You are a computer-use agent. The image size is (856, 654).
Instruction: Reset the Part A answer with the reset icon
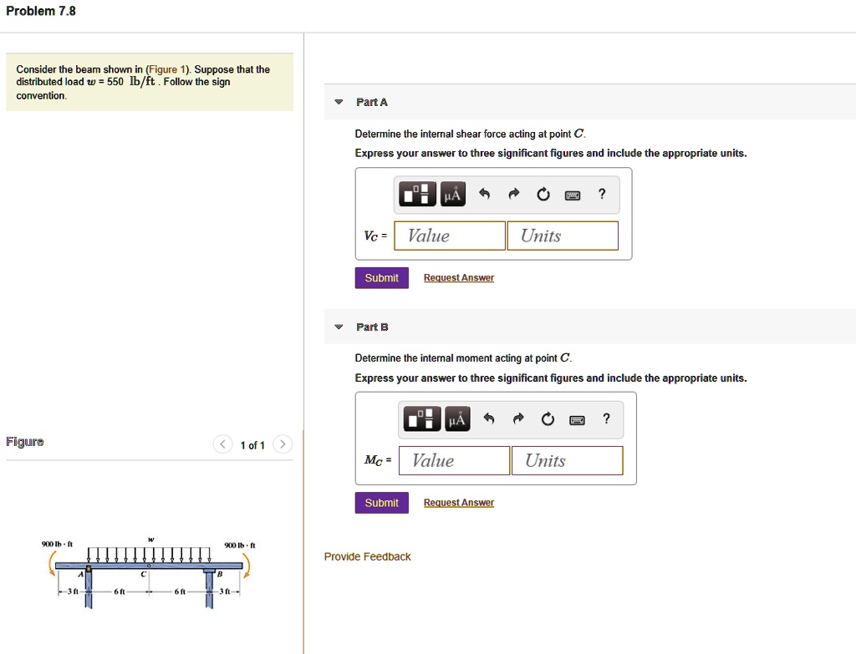click(x=543, y=194)
